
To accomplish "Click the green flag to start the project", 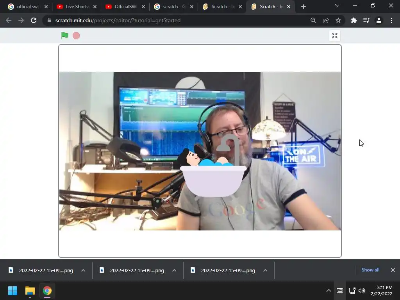I will pos(65,36).
